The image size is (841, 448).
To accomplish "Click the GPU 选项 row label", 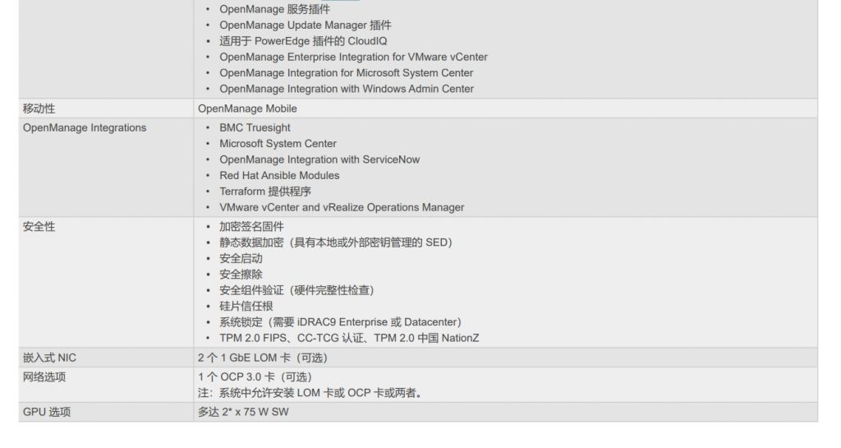I will click(x=47, y=412).
